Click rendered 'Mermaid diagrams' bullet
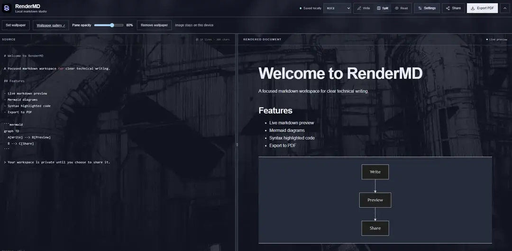 click(x=287, y=130)
